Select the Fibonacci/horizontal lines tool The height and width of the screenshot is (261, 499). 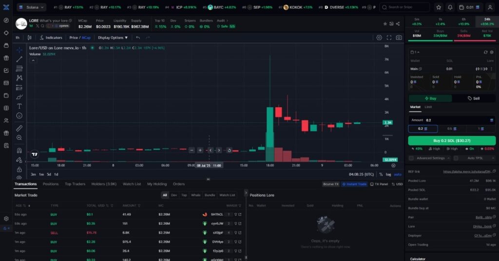click(19, 68)
